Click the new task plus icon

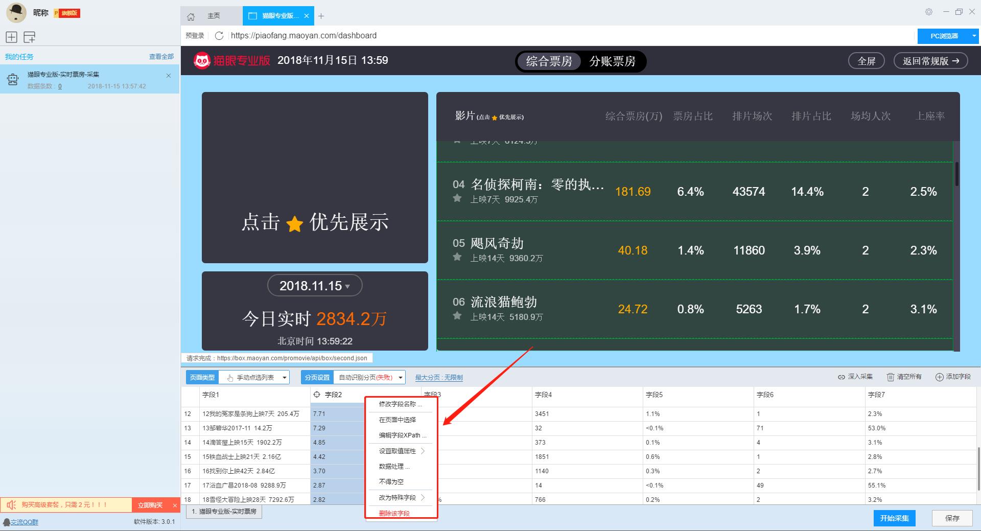point(11,37)
